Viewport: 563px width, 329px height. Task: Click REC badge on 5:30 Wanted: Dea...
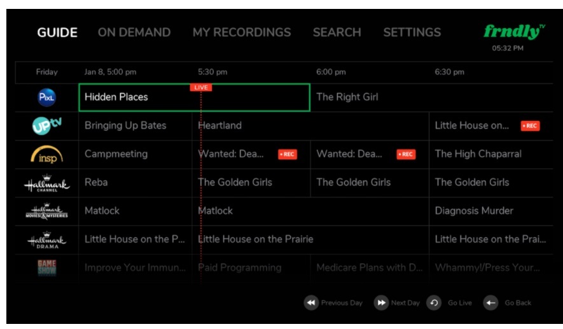(x=288, y=154)
